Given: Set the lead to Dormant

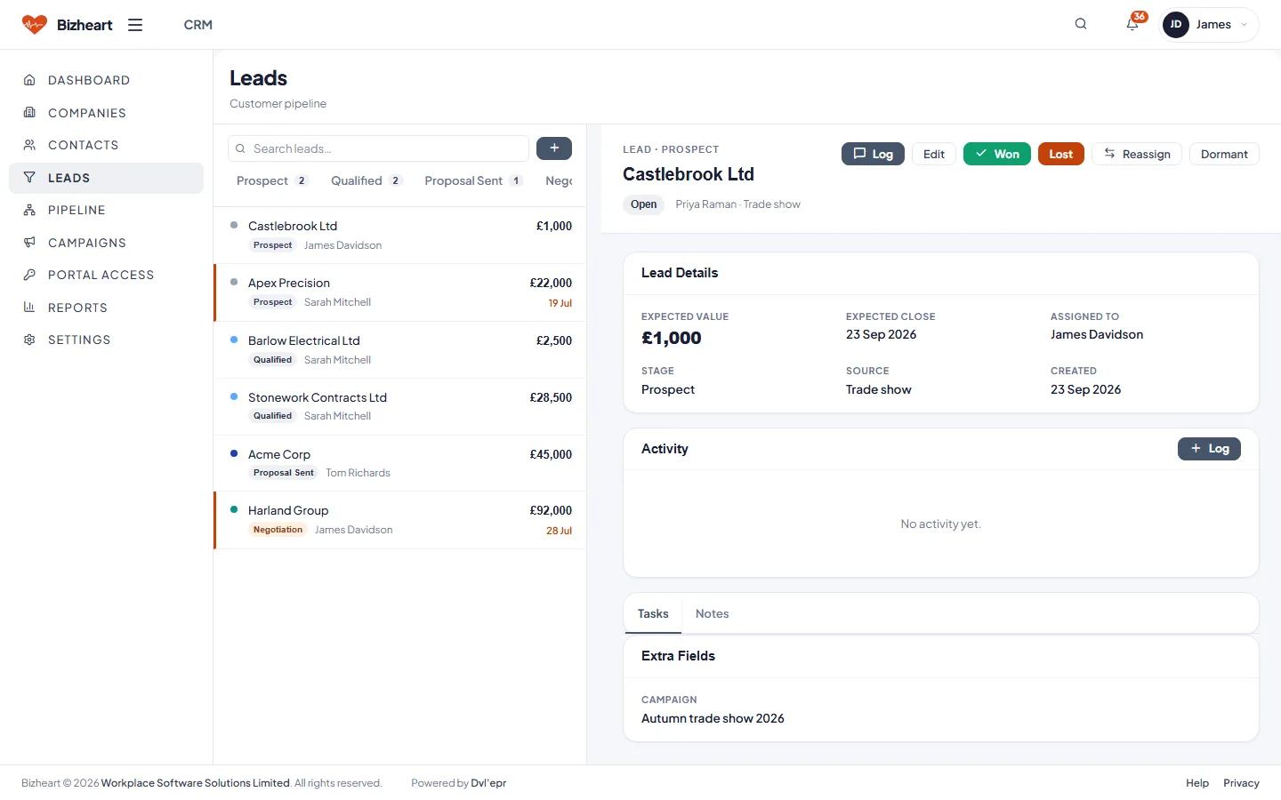Looking at the screenshot, I should (1224, 154).
